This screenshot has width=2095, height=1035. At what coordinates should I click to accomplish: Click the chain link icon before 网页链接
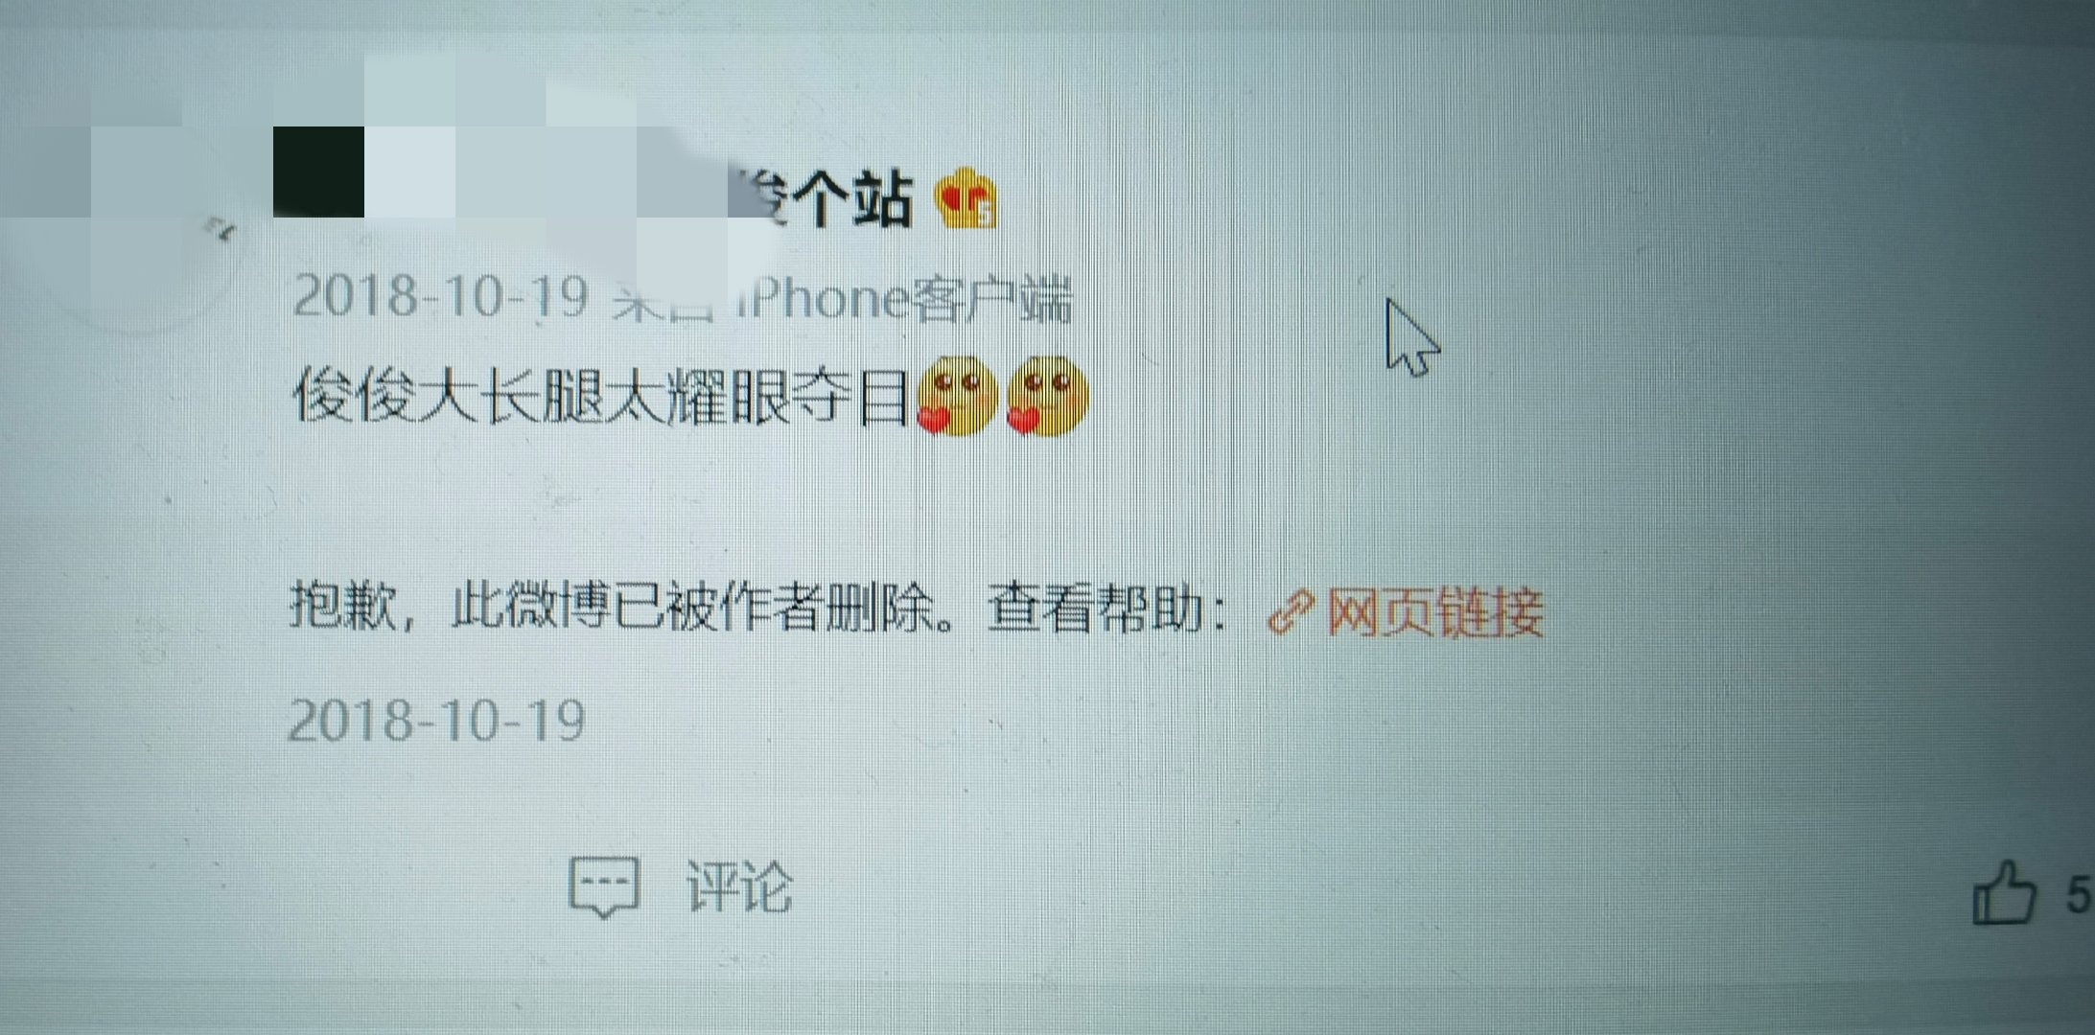click(1290, 612)
